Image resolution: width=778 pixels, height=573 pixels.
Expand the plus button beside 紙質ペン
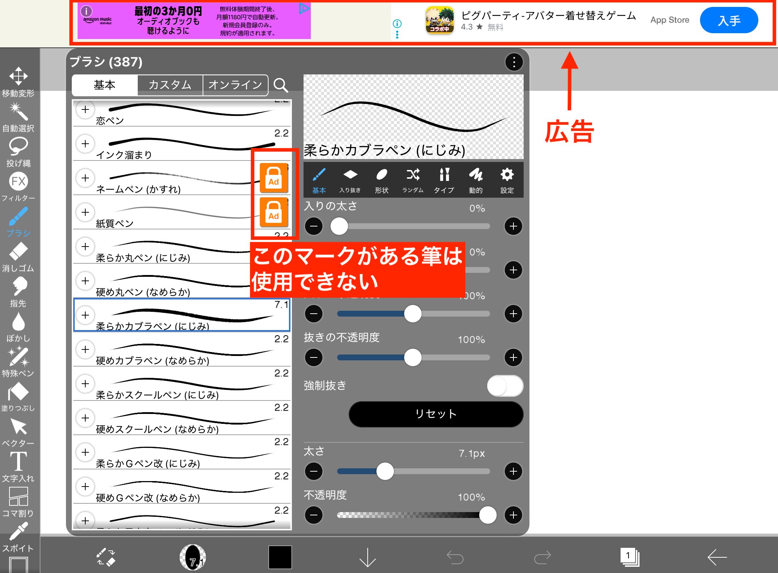pyautogui.click(x=85, y=212)
